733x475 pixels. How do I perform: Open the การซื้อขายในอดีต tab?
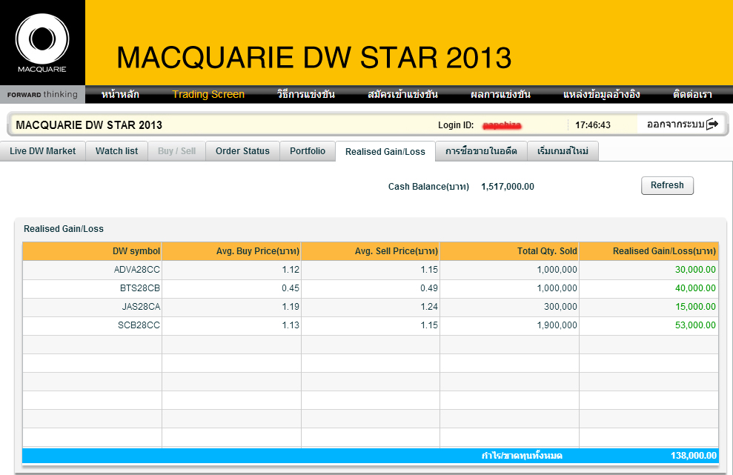coord(481,151)
